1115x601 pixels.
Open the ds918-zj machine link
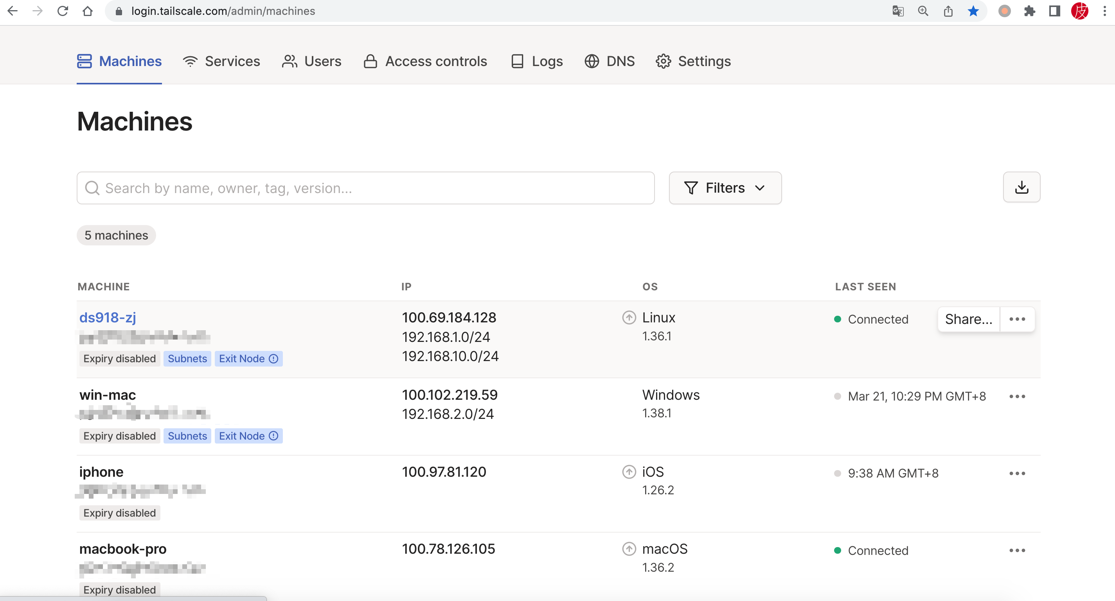tap(107, 317)
